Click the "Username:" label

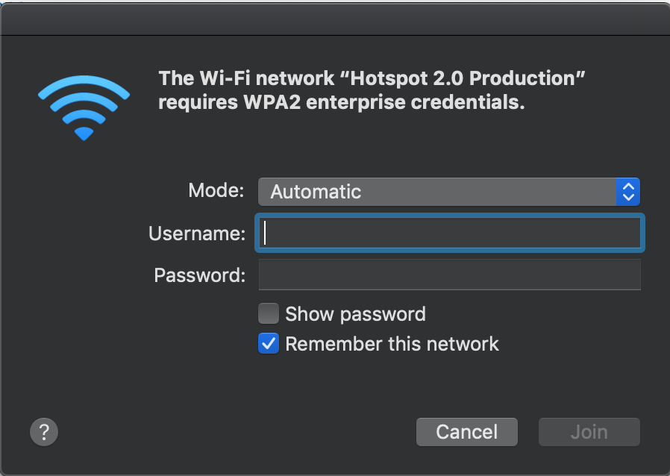[x=197, y=234]
